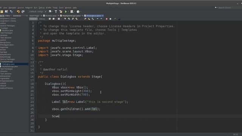Screen dimensions: 242x136
Task: Switch editor to History view
Action: [42, 19]
